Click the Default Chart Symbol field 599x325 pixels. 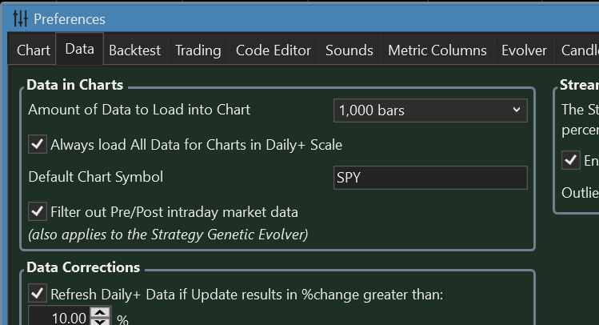pos(430,178)
